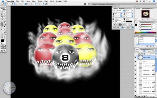Open the Filter menu
Screen dimensions: 157x98
tap(46, 1)
